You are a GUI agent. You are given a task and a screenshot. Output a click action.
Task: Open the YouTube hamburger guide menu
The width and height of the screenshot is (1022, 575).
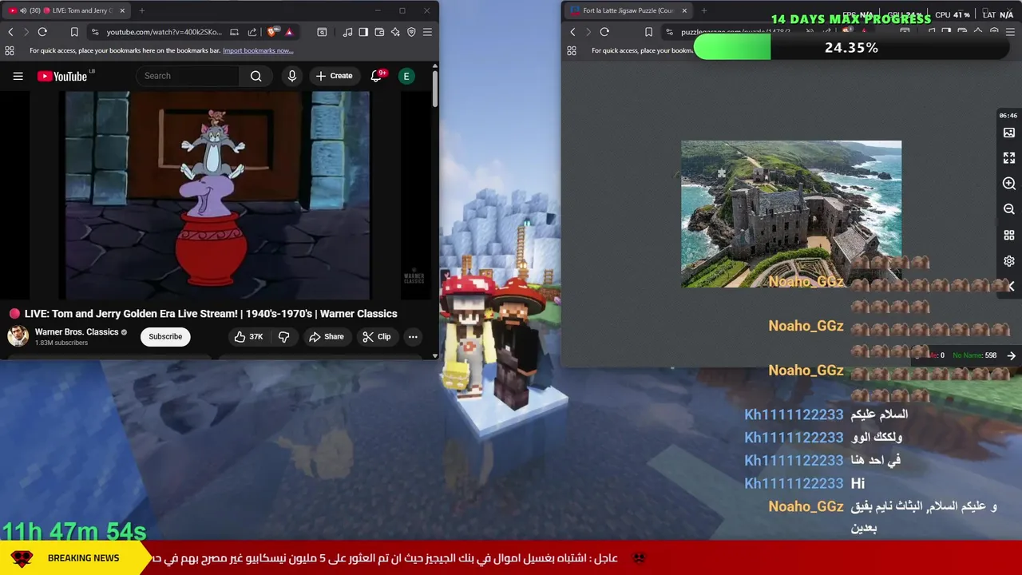pyautogui.click(x=18, y=76)
